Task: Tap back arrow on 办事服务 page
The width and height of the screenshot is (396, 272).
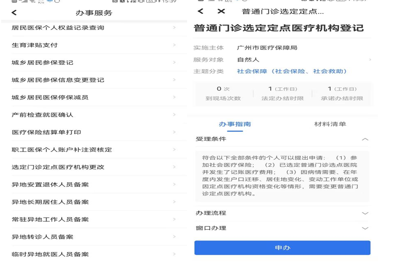Action: point(14,13)
